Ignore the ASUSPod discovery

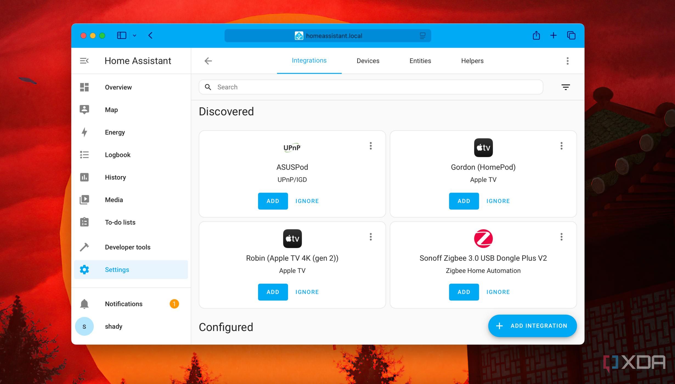pyautogui.click(x=307, y=201)
